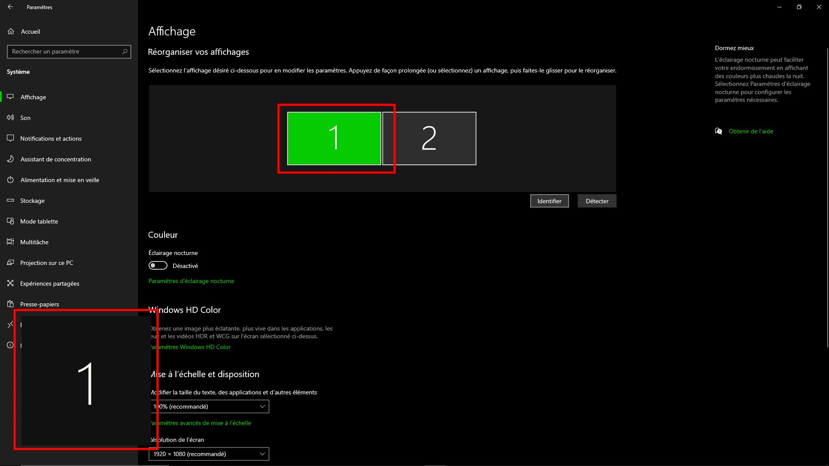Click the Assistant de concentration moon icon

(x=10, y=159)
